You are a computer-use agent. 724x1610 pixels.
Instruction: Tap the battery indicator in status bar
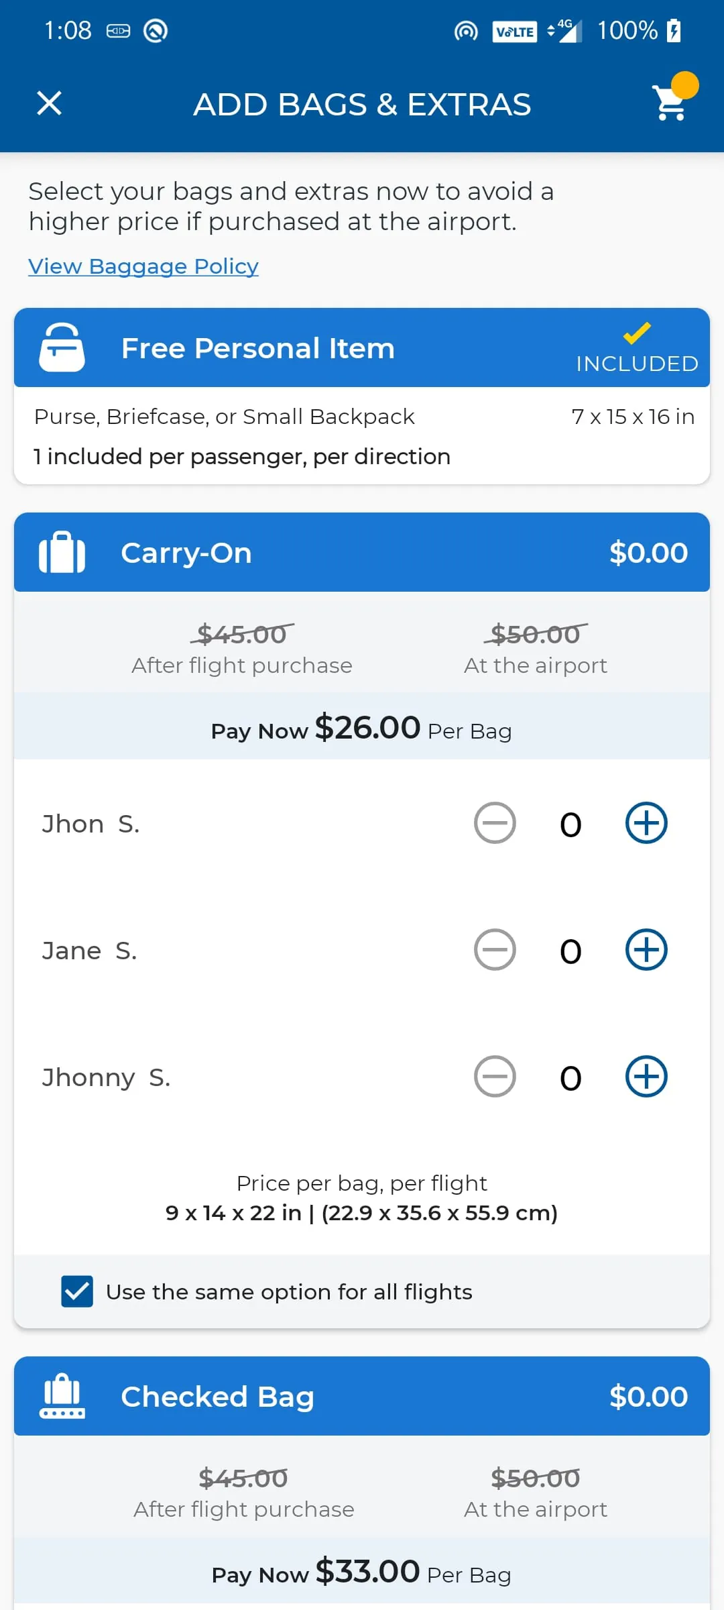(x=674, y=30)
